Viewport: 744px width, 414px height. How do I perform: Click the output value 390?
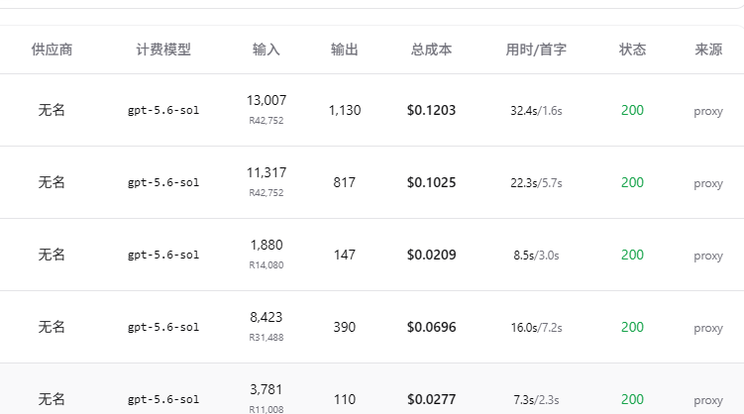(345, 327)
